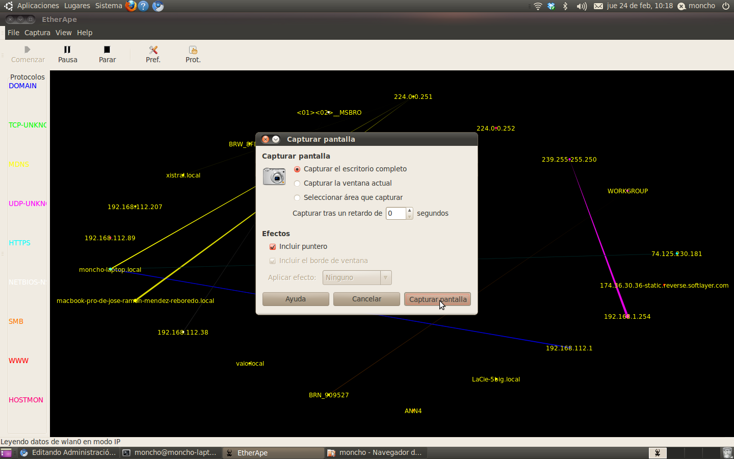Click the Comenzar toolbar button
Screen dimensions: 734x459
28,54
